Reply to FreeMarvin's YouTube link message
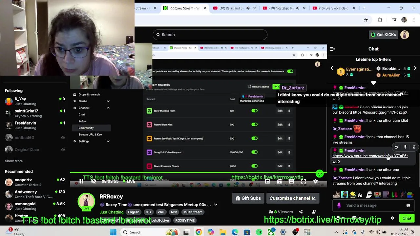The width and height of the screenshot is (420, 236). [396, 147]
